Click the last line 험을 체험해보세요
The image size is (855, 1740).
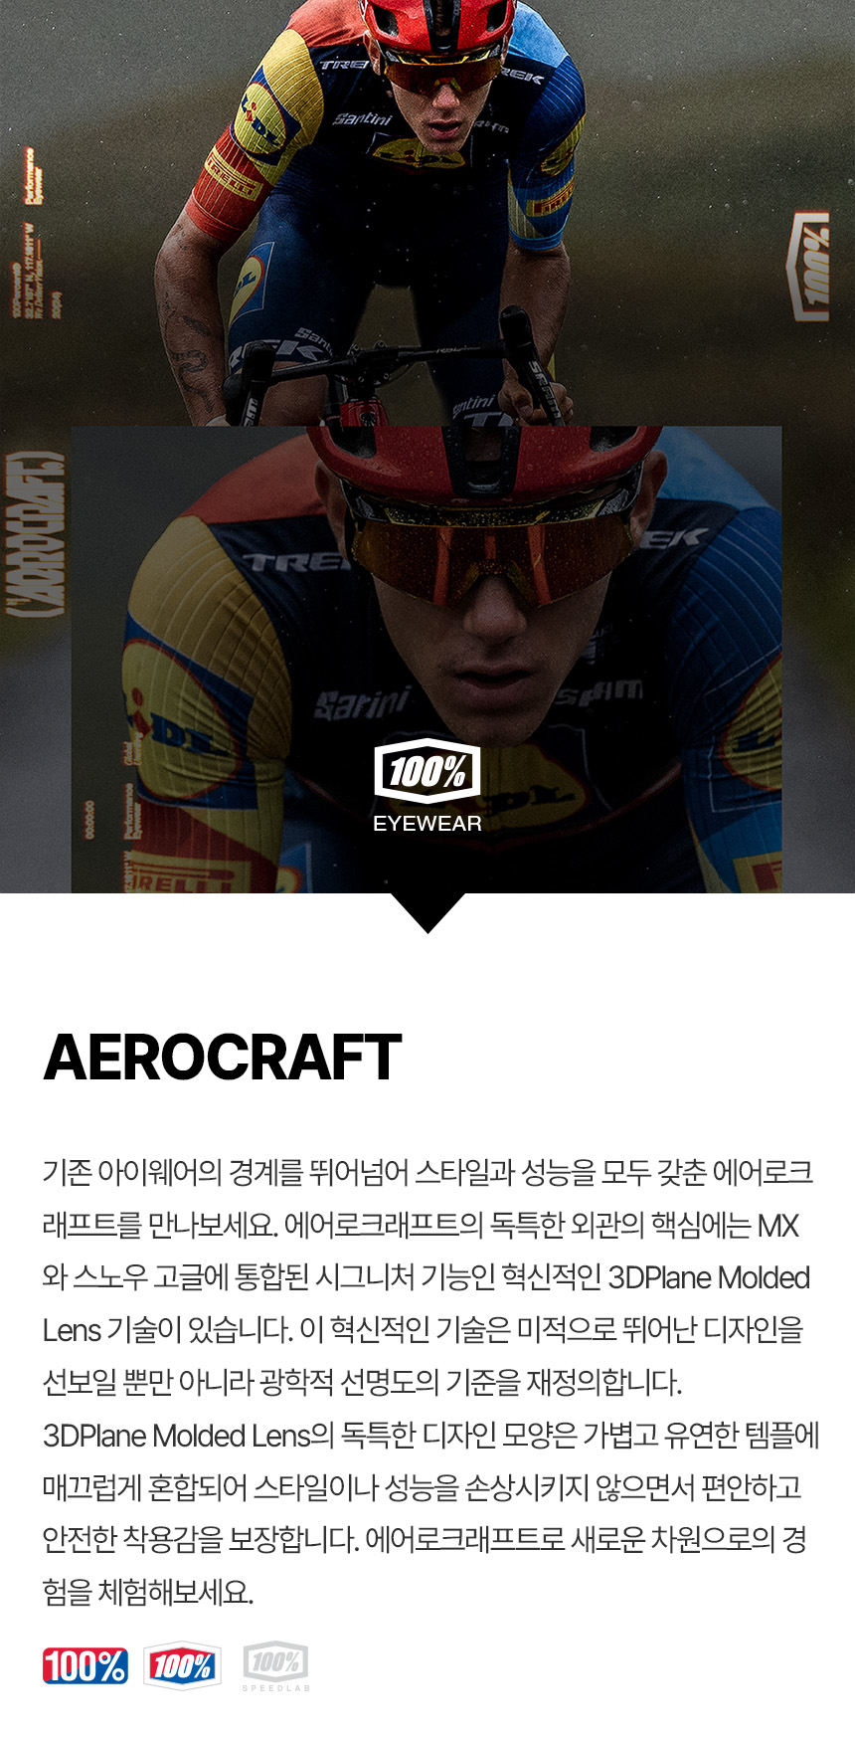tap(148, 1593)
